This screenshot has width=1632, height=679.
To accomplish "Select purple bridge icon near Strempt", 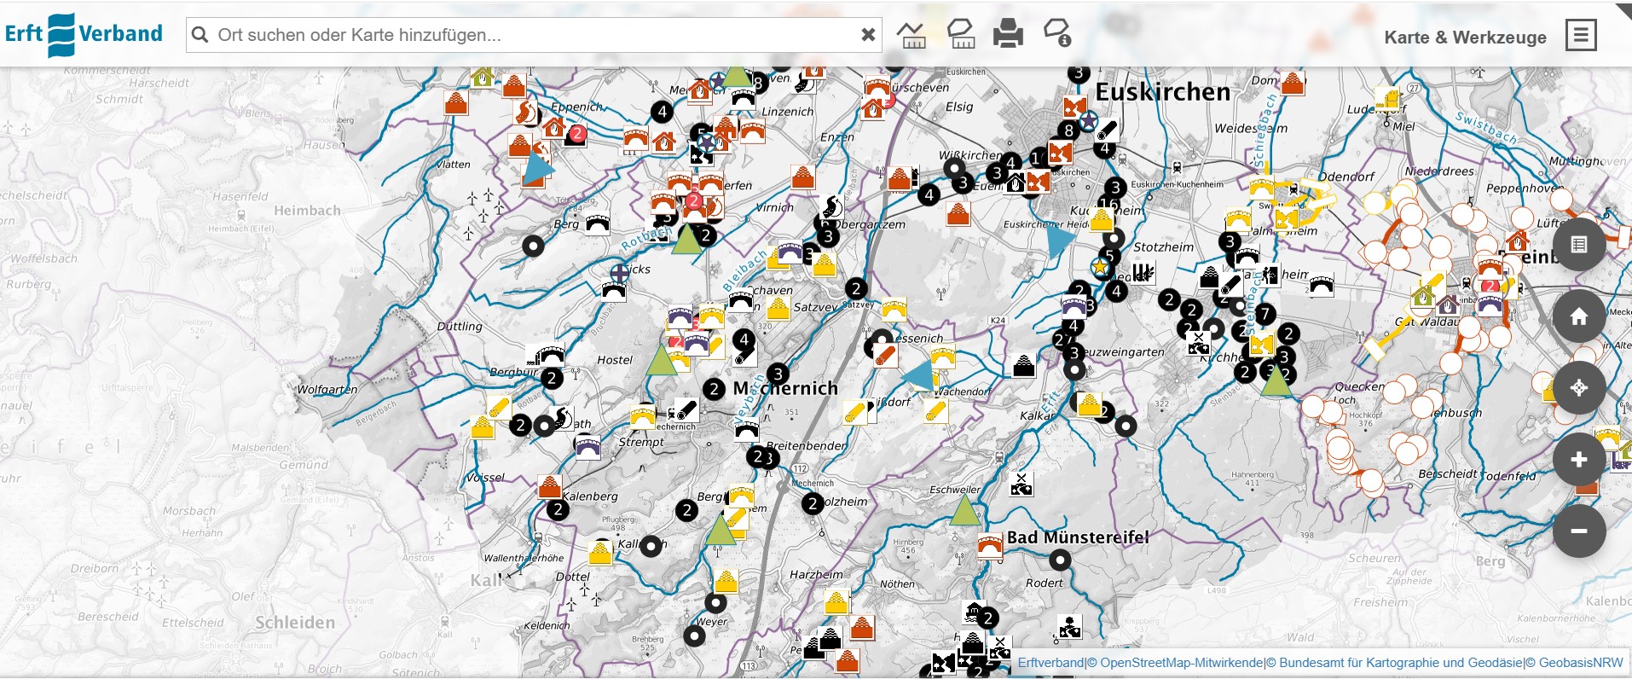I will pyautogui.click(x=587, y=446).
